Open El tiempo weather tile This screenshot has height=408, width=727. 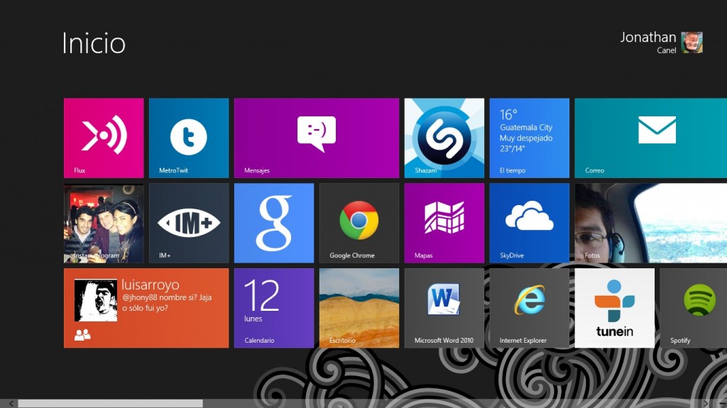[529, 138]
